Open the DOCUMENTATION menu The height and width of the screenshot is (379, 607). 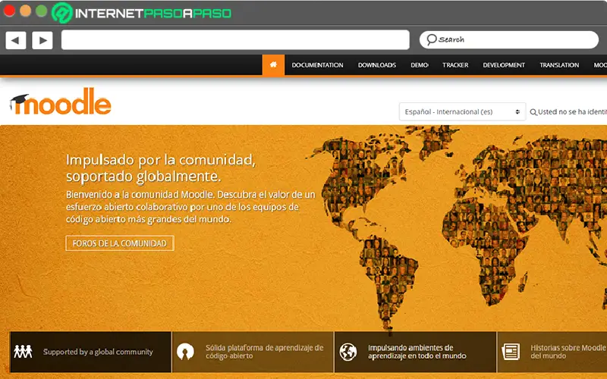coord(317,65)
